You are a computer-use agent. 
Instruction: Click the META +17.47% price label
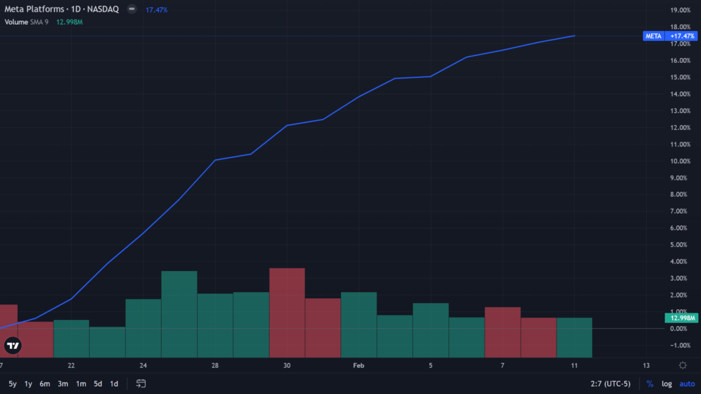point(670,36)
